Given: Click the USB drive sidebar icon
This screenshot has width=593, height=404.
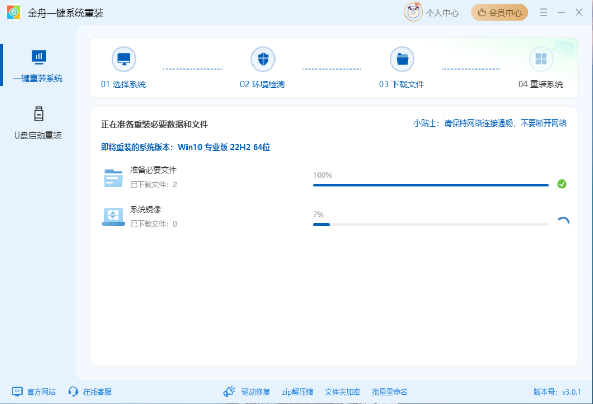Looking at the screenshot, I should click(x=39, y=114).
